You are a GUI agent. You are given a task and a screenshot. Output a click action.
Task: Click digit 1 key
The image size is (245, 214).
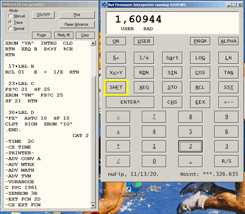pos(154,146)
